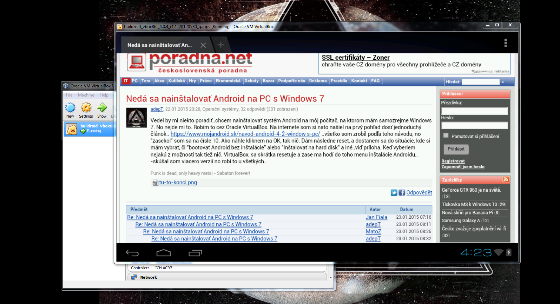Open MatoZ's author link

coord(373,232)
